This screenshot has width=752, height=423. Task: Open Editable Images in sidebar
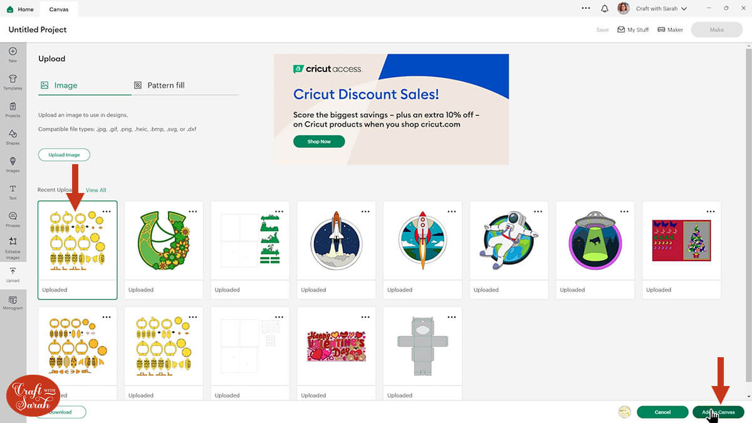(13, 247)
